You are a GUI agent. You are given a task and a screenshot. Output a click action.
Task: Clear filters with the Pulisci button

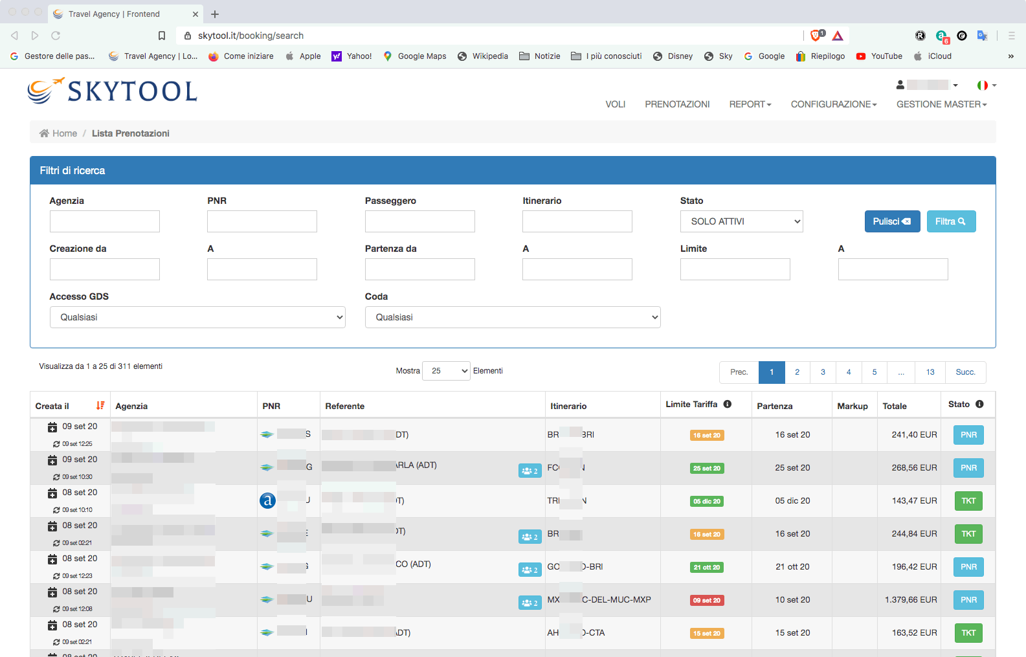click(x=891, y=221)
